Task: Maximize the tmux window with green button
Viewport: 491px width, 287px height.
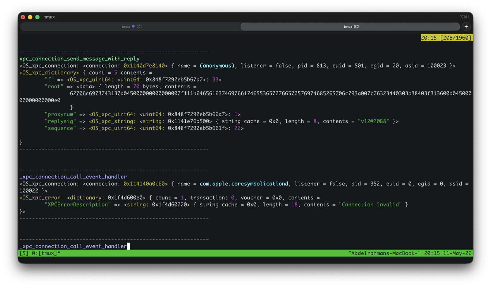Action: (x=37, y=17)
